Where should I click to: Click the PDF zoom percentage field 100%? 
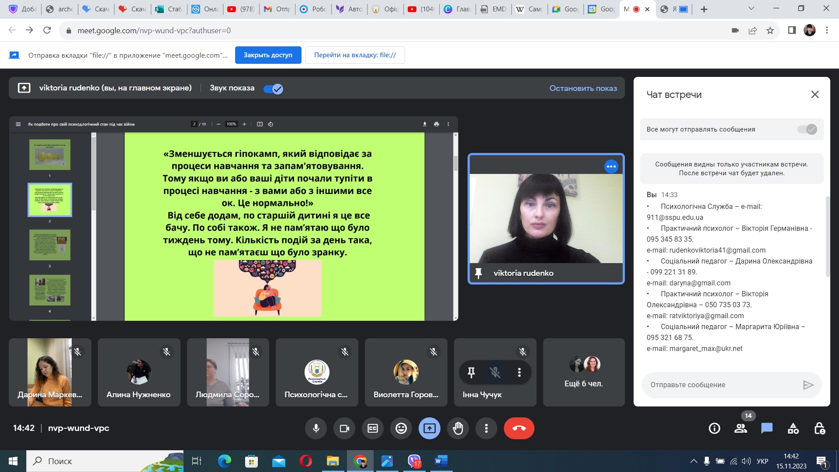point(231,124)
